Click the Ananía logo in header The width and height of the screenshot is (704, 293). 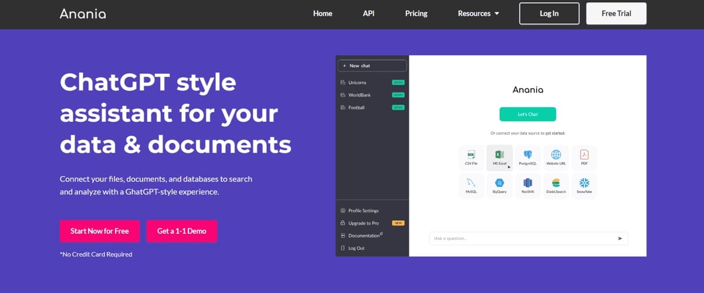[83, 13]
